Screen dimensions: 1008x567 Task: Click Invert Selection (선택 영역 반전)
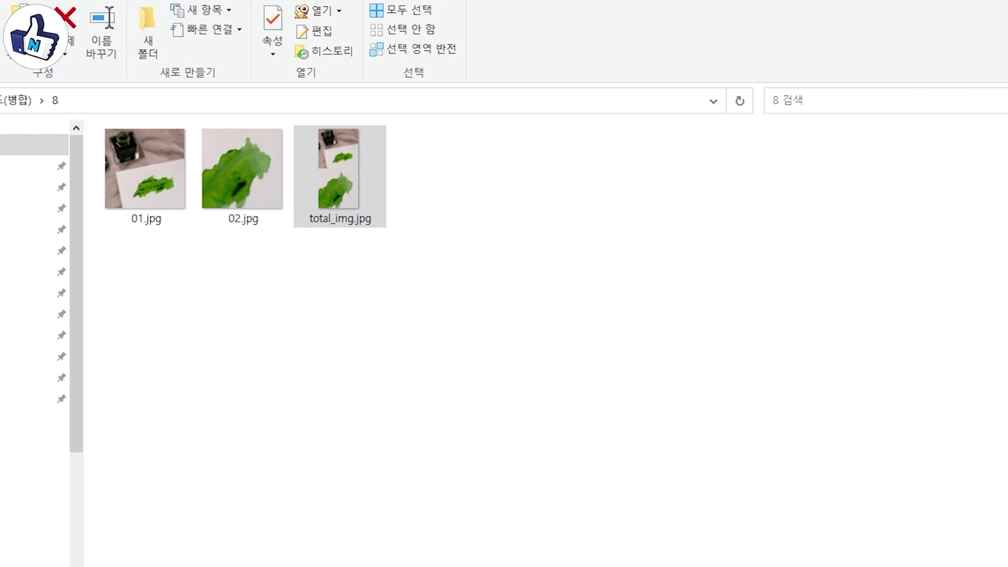click(x=413, y=49)
